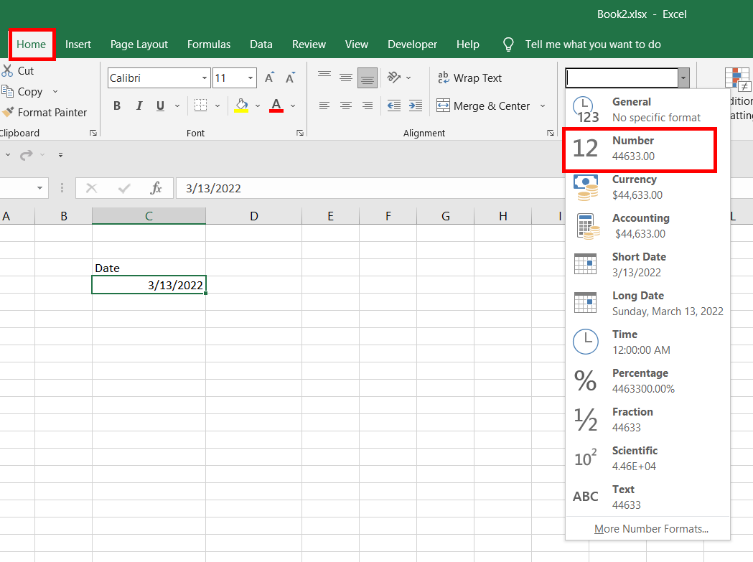Expand the Calibri font name dropdown
Image resolution: width=753 pixels, height=562 pixels.
(205, 78)
